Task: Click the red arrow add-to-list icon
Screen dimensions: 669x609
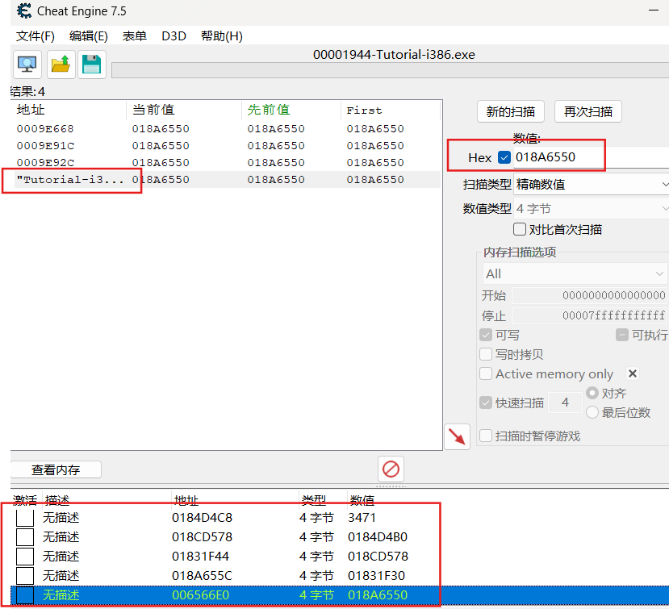Action: click(458, 436)
